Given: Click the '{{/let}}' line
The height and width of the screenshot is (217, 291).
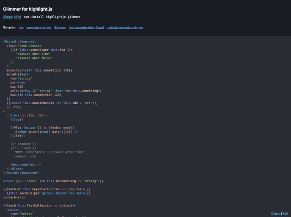Looking at the screenshot, I should click(18, 136).
